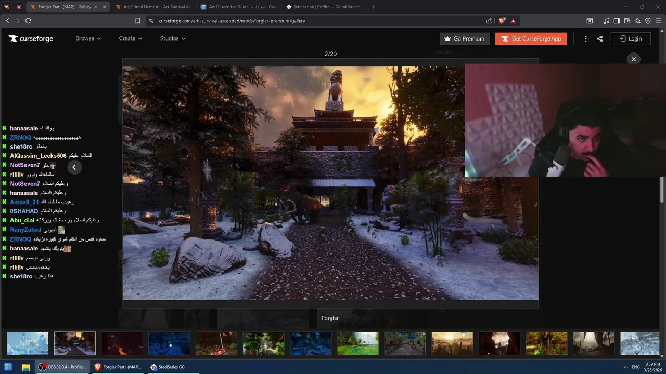Open the 8:59 PM clock calendar
This screenshot has width=666, height=374.
pyautogui.click(x=652, y=367)
